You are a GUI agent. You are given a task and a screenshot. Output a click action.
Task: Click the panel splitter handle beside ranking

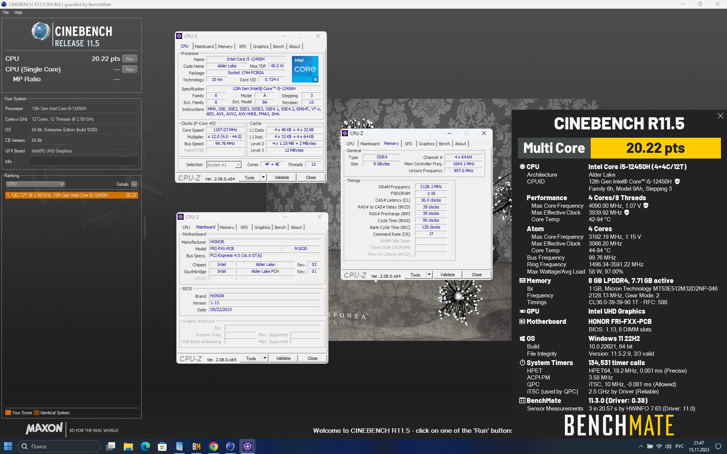pos(145,227)
